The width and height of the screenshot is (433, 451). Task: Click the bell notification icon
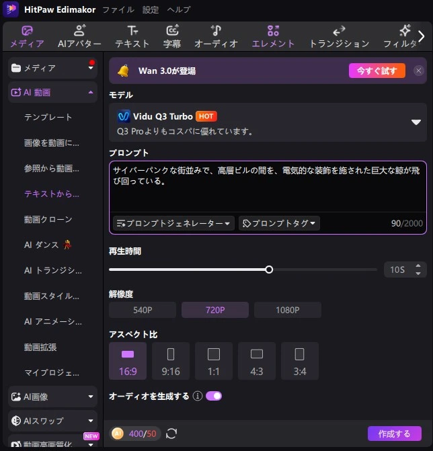coord(124,71)
